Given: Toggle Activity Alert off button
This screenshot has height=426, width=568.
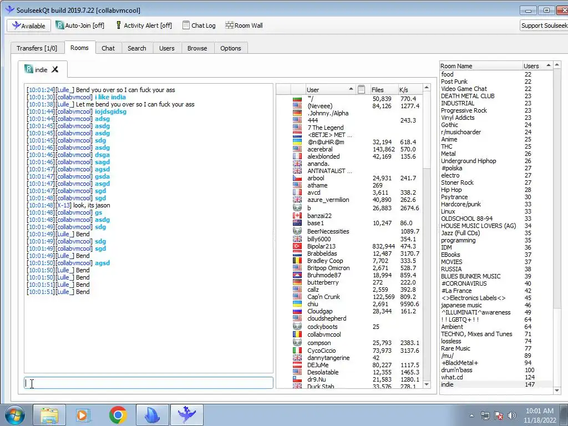Looking at the screenshot, I should [x=144, y=26].
